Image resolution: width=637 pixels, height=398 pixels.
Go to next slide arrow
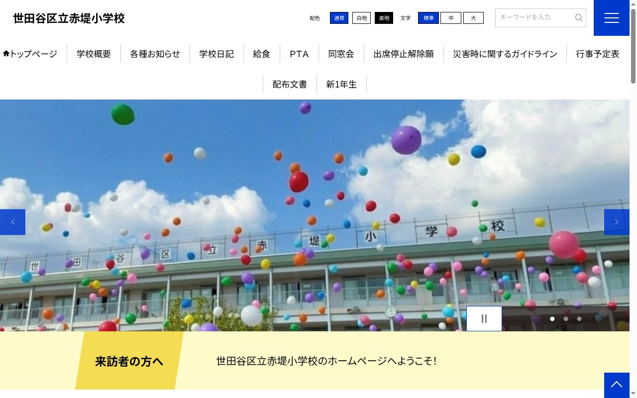[617, 222]
